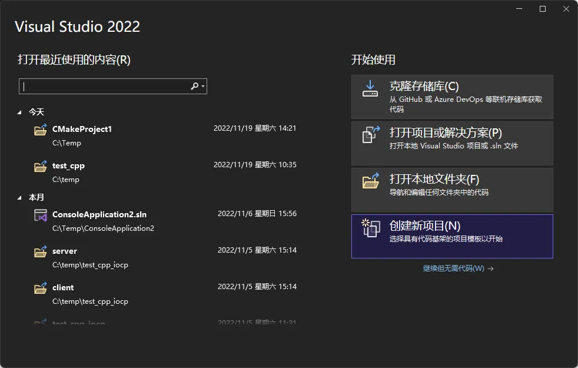
Task: Click the CMakeProject1 folder icon
Action: (x=41, y=130)
